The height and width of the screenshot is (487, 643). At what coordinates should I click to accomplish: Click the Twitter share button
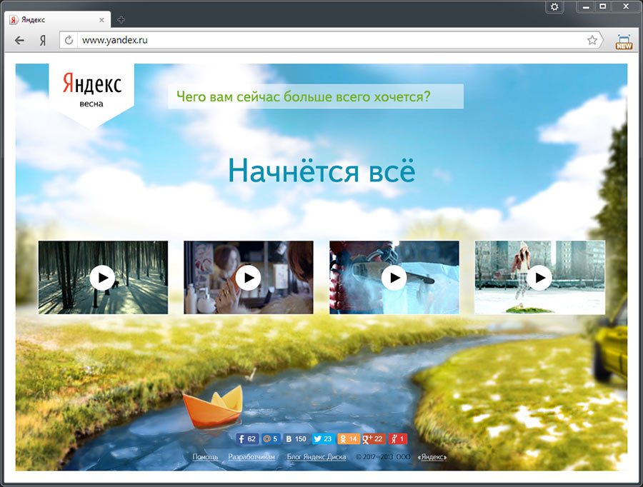pos(323,439)
